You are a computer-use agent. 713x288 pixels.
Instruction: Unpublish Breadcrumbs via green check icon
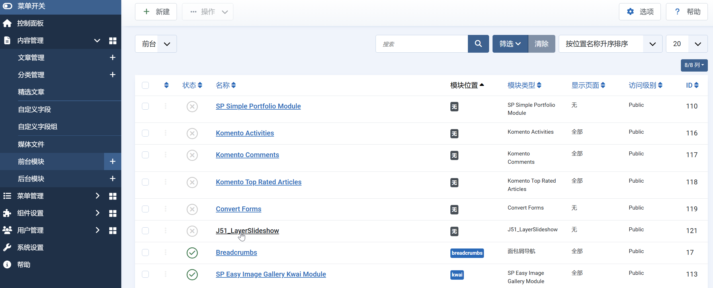[x=192, y=253]
